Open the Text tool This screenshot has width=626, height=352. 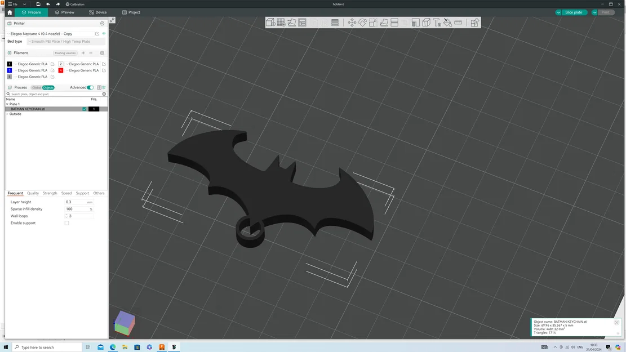pos(437,23)
